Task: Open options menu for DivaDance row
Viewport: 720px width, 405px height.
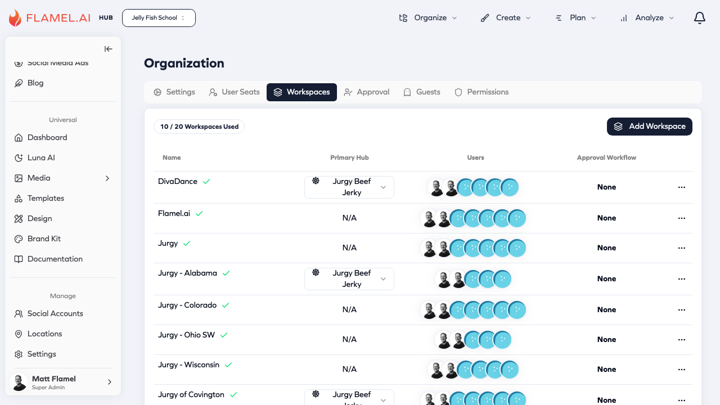Action: [x=682, y=187]
